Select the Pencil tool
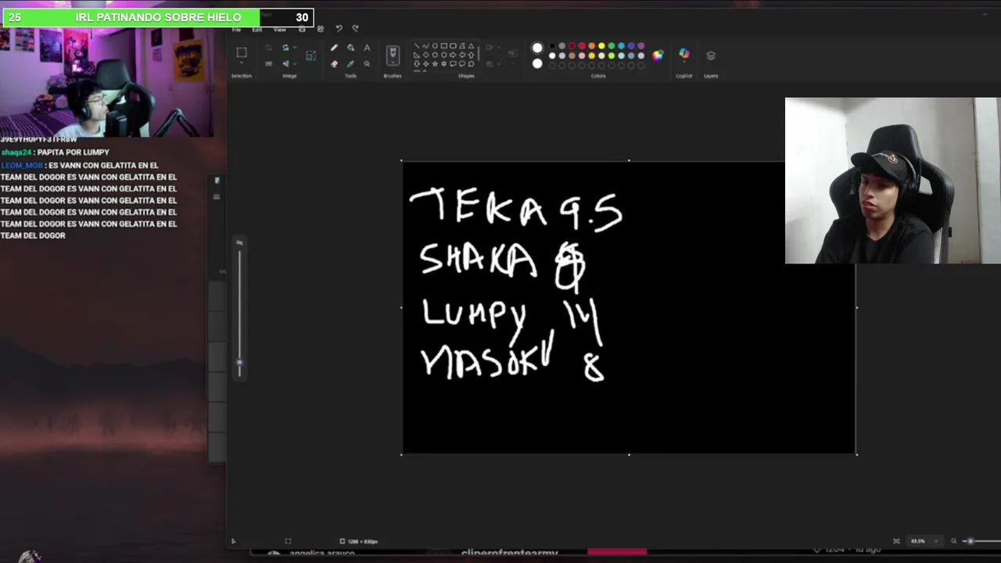The image size is (1001, 563). pyautogui.click(x=334, y=48)
